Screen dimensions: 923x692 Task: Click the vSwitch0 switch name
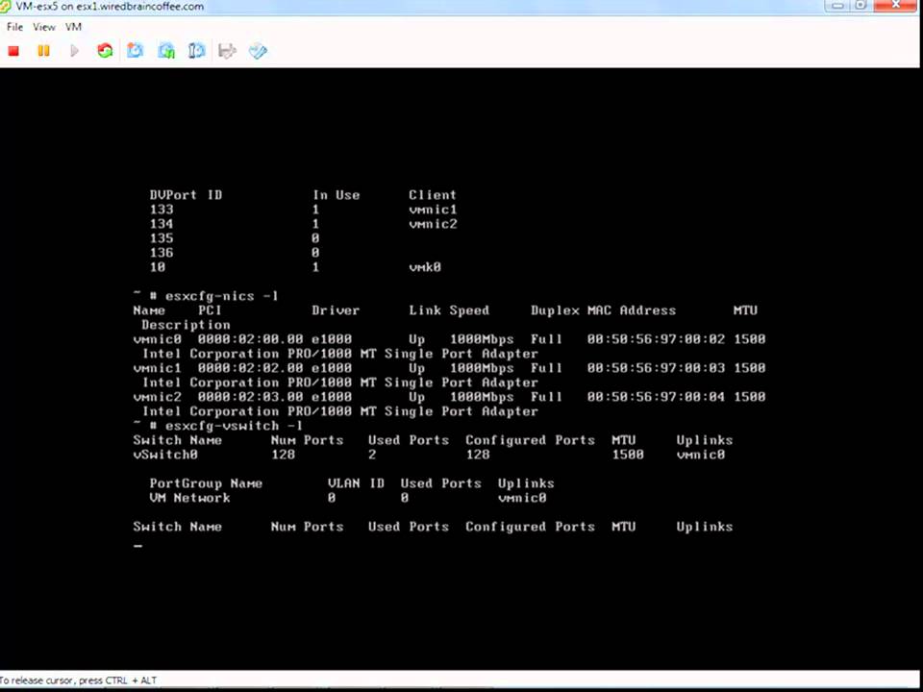coord(165,455)
